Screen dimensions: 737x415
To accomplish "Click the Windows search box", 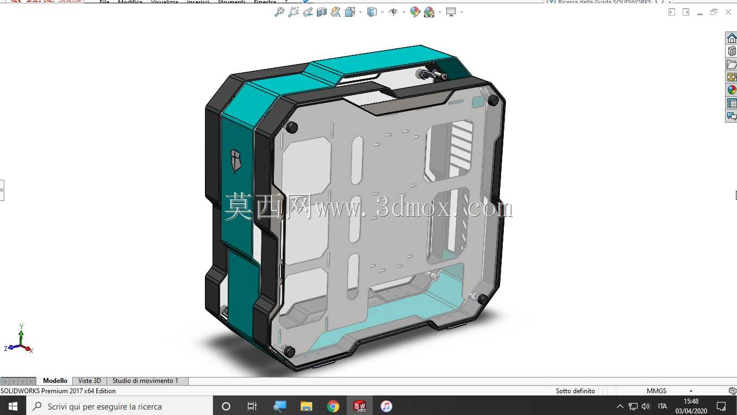I will 120,406.
